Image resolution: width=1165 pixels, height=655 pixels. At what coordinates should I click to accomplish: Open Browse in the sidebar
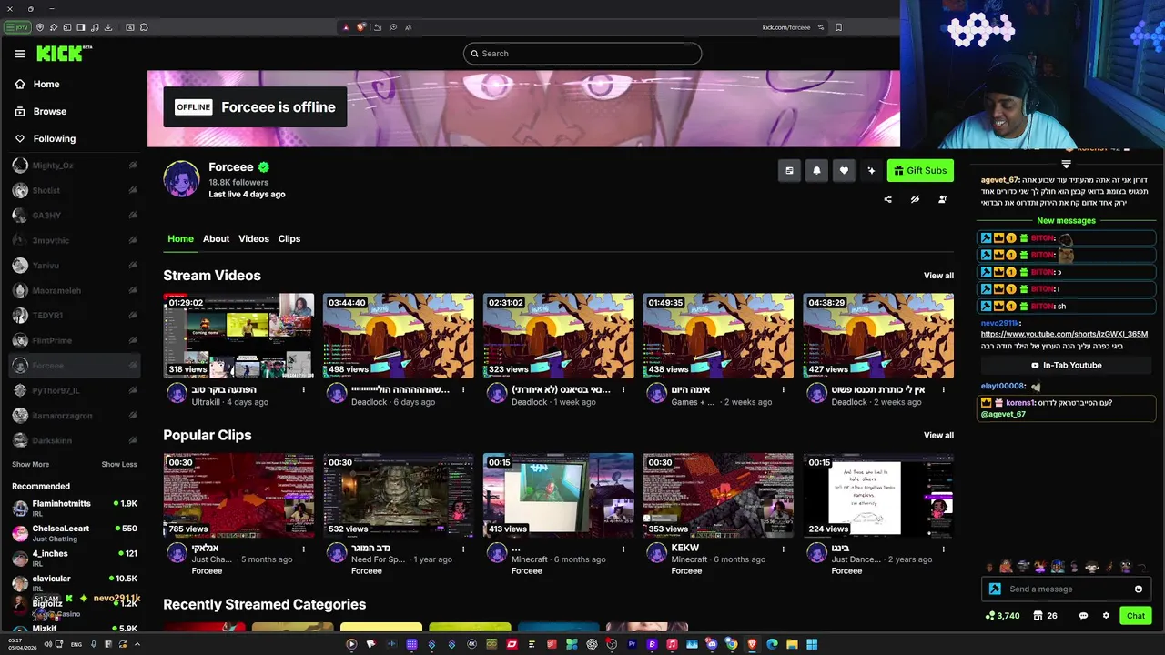[41, 111]
